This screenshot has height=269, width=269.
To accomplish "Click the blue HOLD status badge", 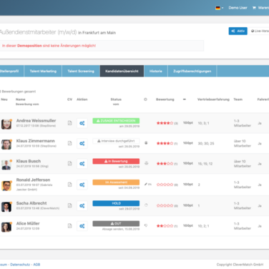I will 116,203.
